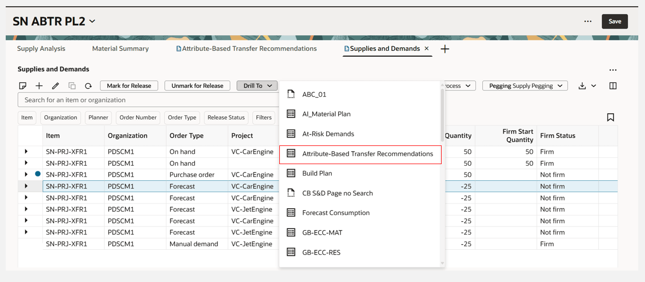645x282 pixels.
Task: Click the GB-ECC-RES table icon
Action: [291, 252]
